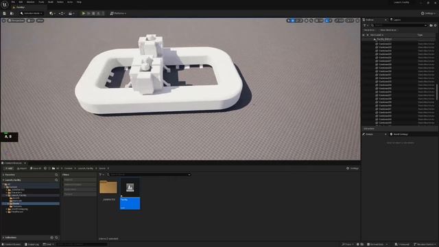
Task: Search within the Launch_Facility sources
Action: click(x=56, y=180)
